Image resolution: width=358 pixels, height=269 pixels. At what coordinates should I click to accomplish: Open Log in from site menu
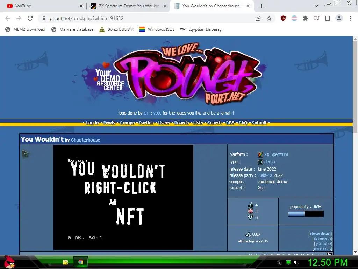[x=92, y=123]
